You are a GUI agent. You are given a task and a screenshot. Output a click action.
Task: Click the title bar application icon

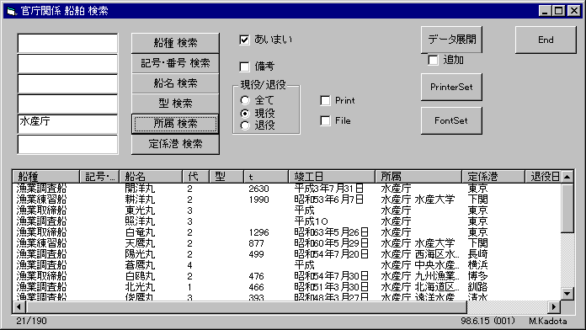click(x=12, y=11)
